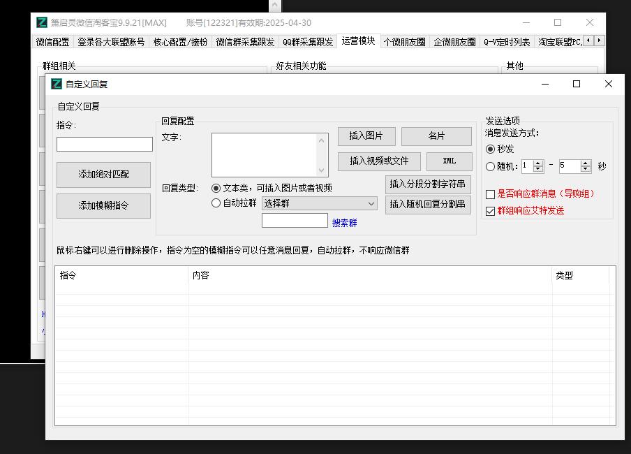This screenshot has height=454, width=631.
Task: Click the 名片 button
Action: pos(437,136)
